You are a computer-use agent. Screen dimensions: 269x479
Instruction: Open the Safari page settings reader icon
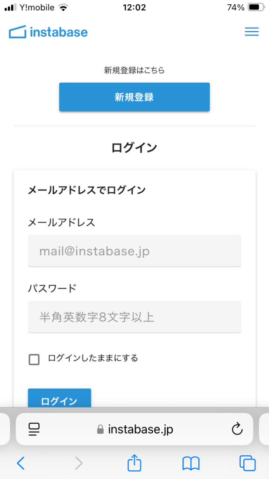click(x=34, y=429)
